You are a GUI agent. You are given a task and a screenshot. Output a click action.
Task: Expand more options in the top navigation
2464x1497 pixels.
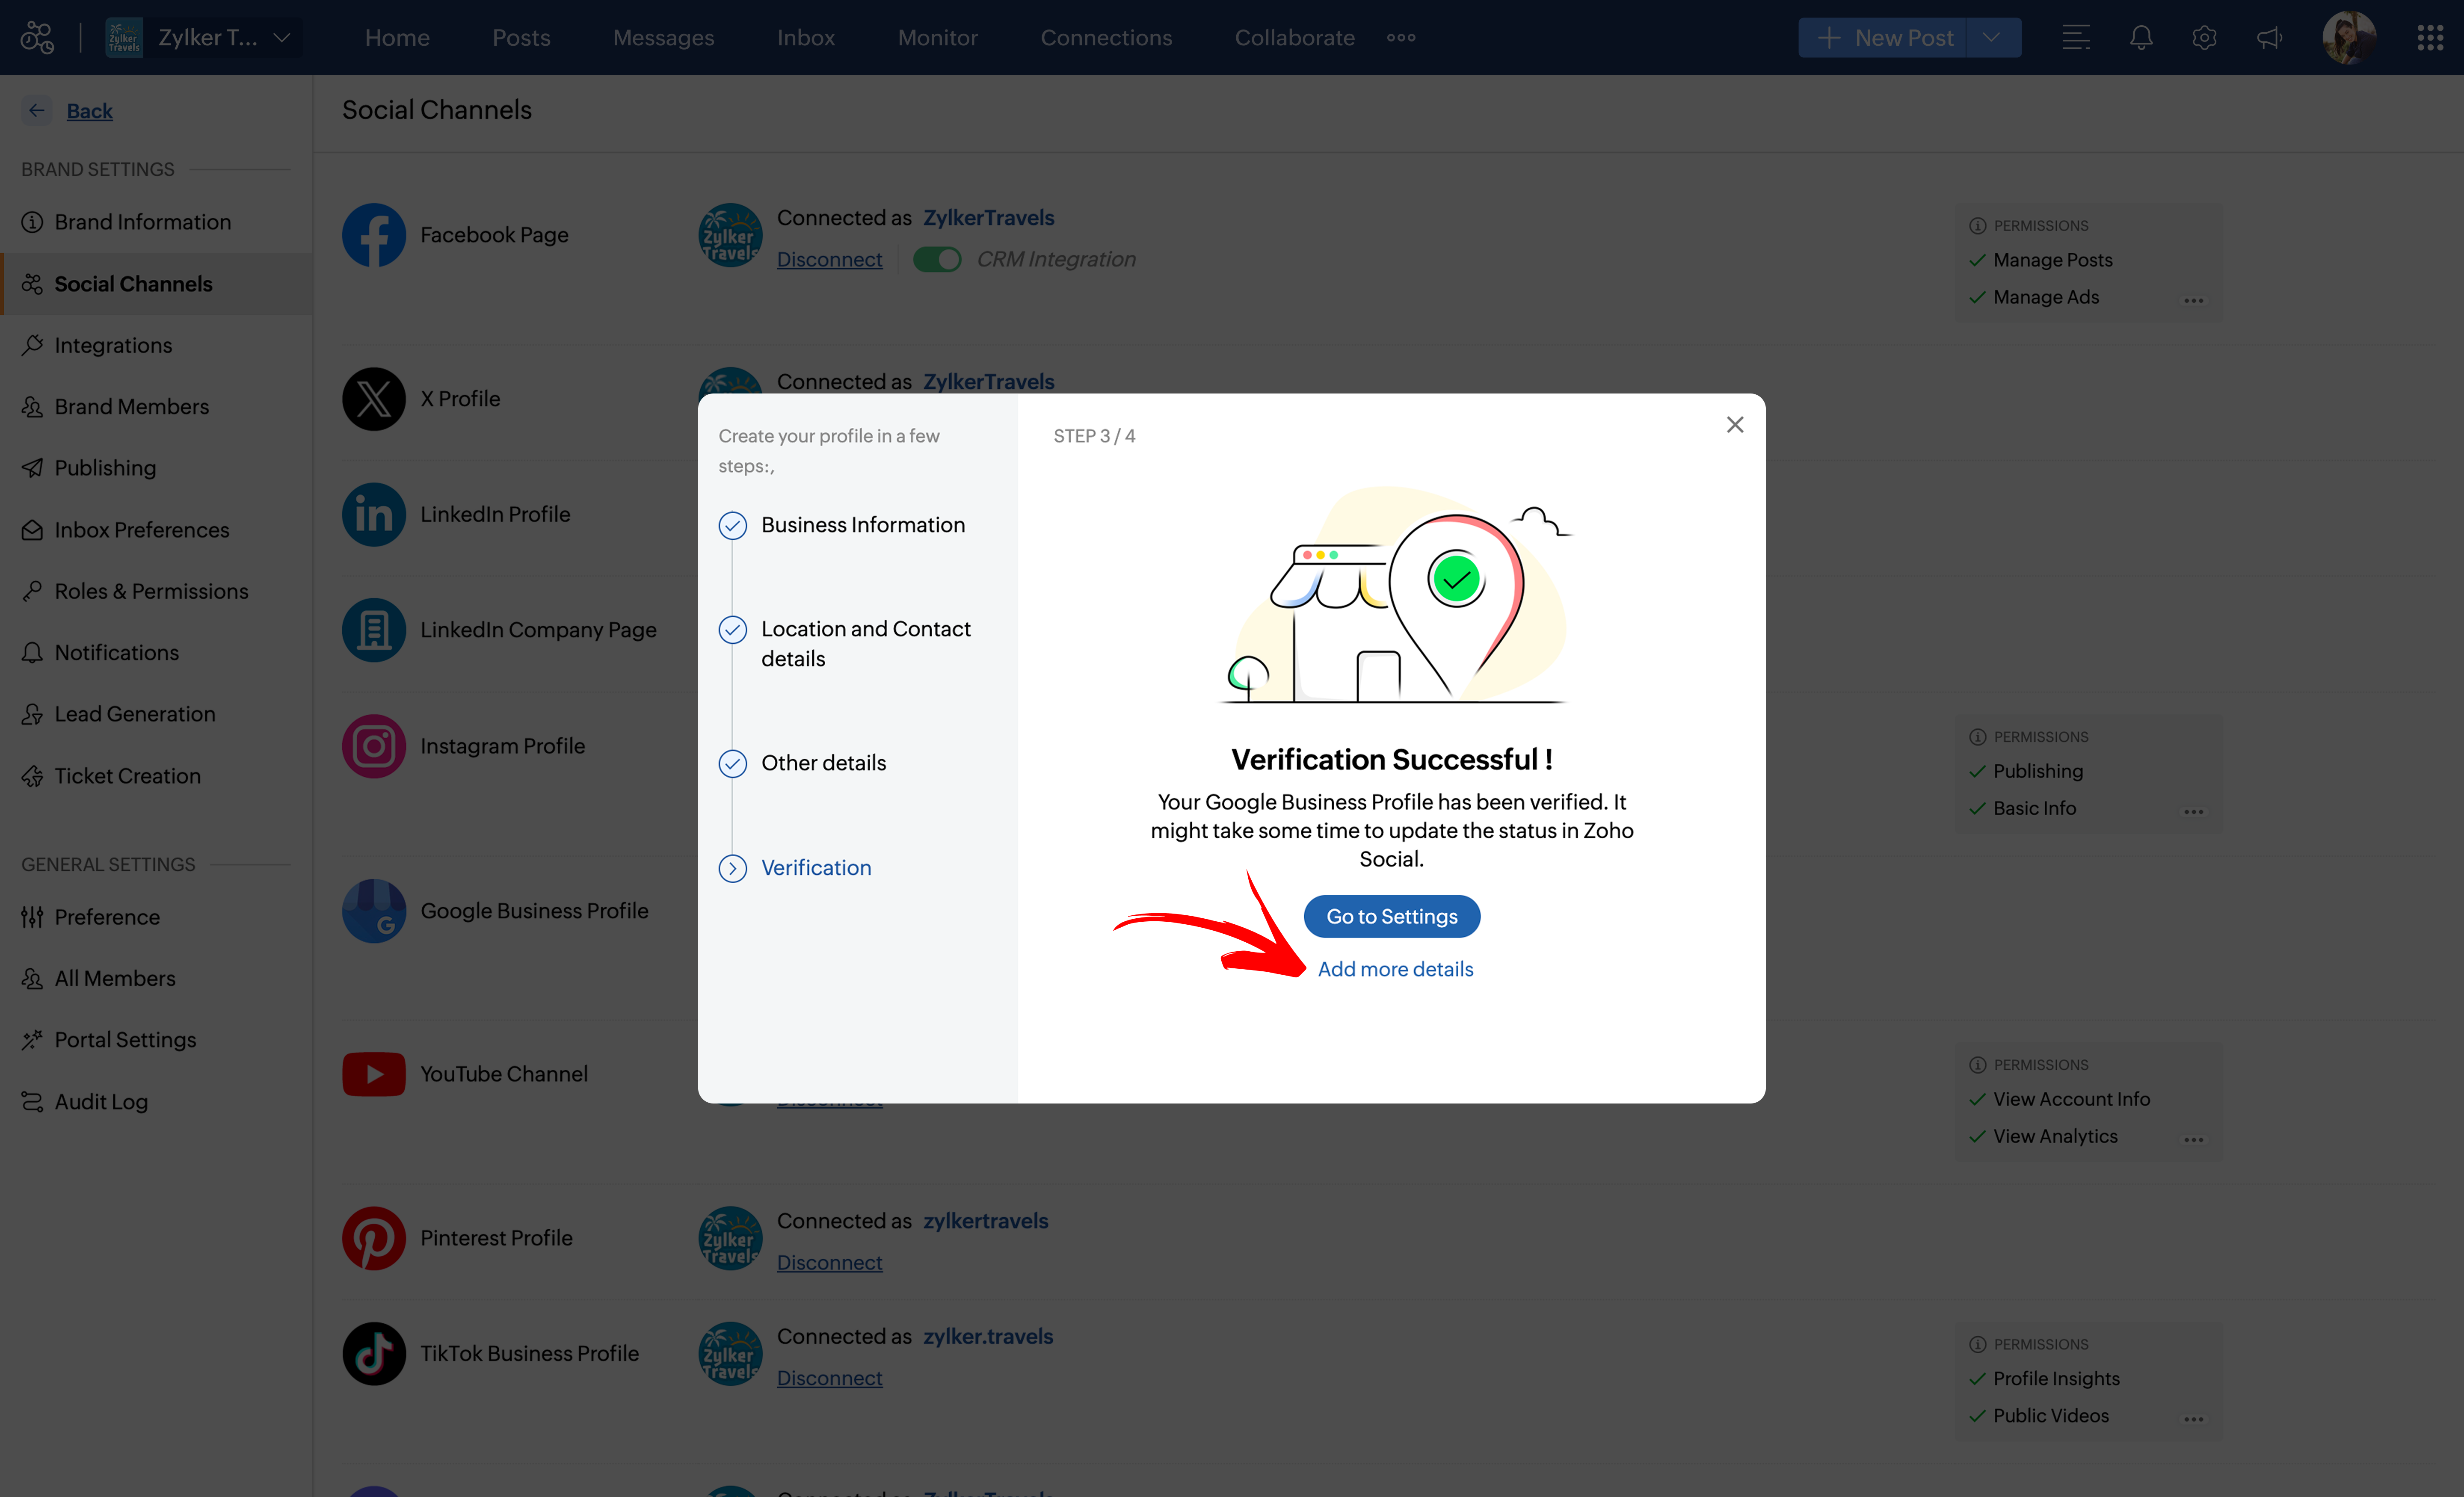click(1401, 38)
